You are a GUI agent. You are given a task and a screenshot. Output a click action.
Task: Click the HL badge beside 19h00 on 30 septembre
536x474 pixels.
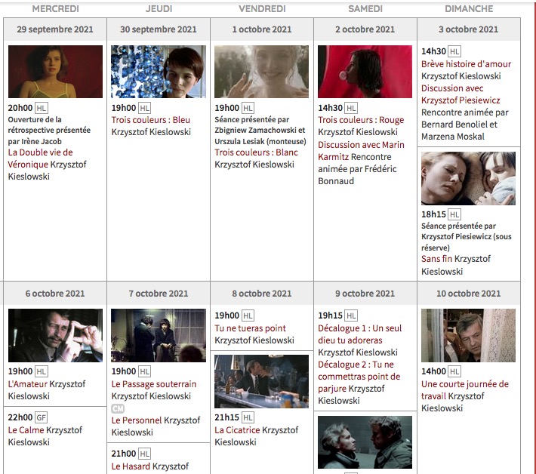[145, 109]
